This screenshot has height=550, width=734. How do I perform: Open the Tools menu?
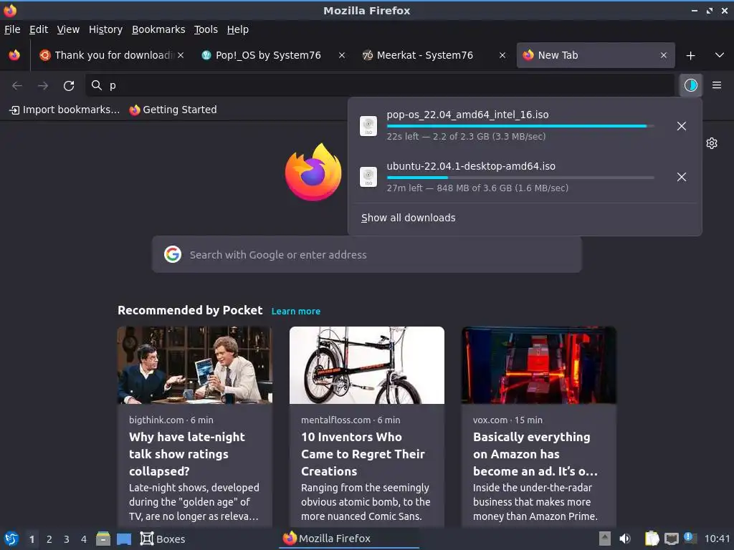coord(206,29)
